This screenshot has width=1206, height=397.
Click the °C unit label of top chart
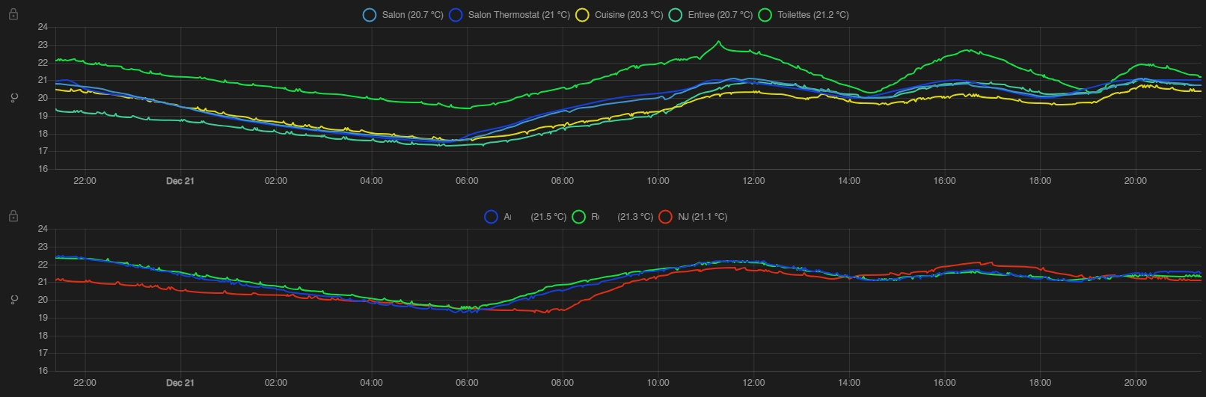click(x=14, y=98)
